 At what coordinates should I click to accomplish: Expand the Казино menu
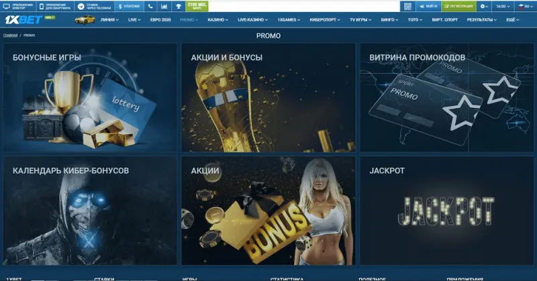click(x=217, y=20)
